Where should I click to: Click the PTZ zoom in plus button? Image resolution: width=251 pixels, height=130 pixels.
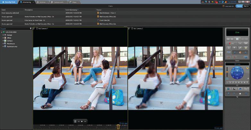tap(237, 71)
